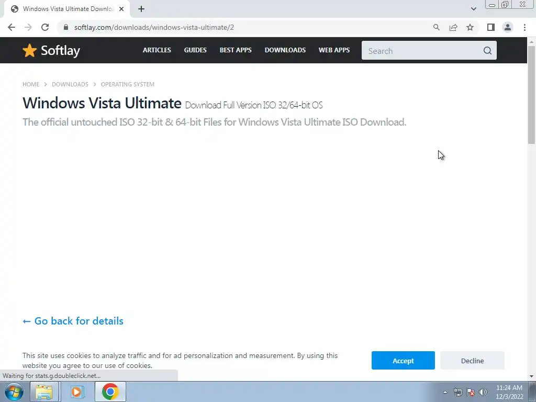Click the HOME breadcrumb link

(31, 84)
